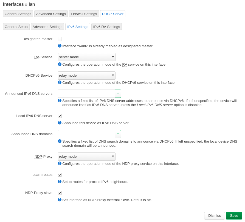Toggle the Designated master checkbox

tap(60, 39)
